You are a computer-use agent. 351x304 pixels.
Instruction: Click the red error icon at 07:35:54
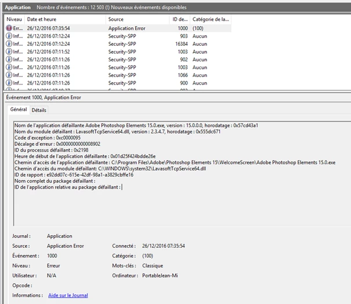click(9, 28)
